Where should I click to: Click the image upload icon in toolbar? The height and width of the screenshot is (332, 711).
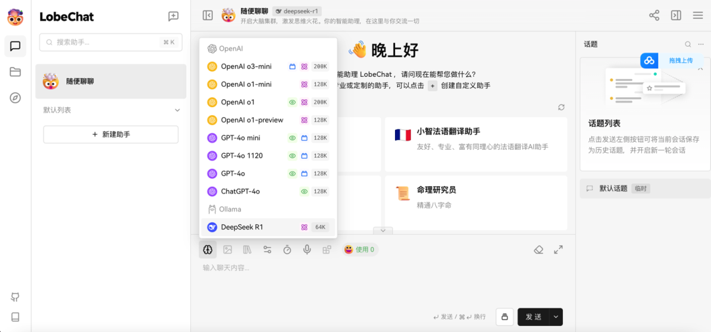click(228, 249)
